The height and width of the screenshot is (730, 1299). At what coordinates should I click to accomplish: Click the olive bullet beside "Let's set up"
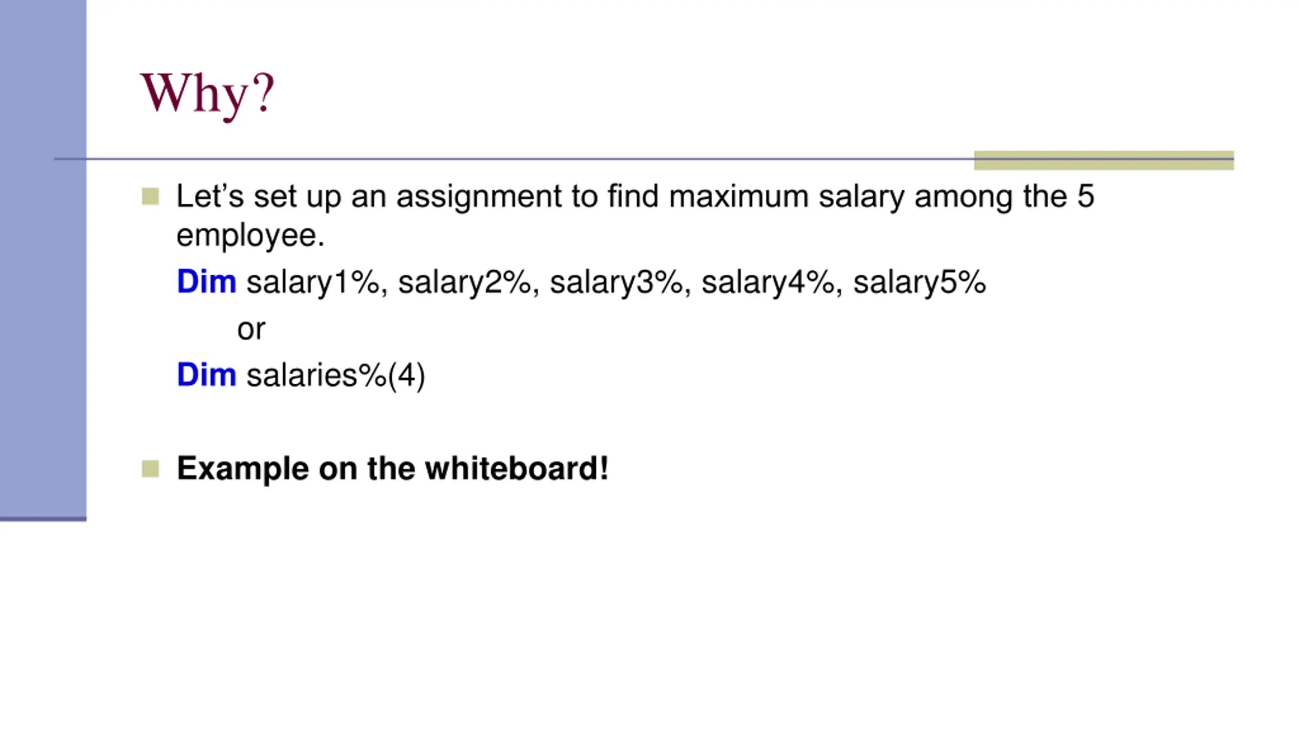150,197
